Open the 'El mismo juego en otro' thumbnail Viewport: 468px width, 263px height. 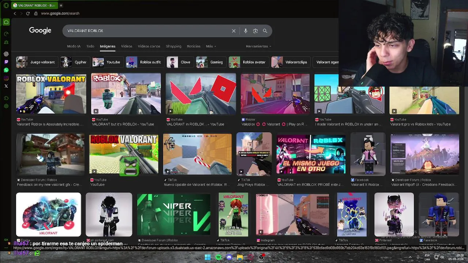coord(311,154)
